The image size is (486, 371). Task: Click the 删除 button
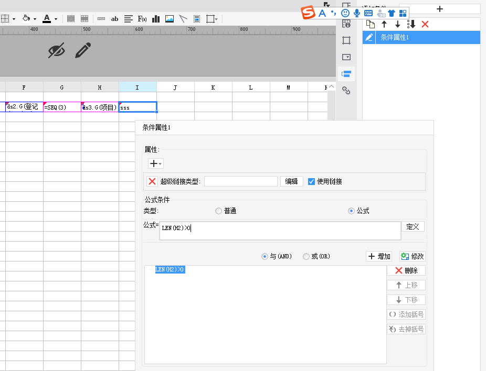pos(406,270)
